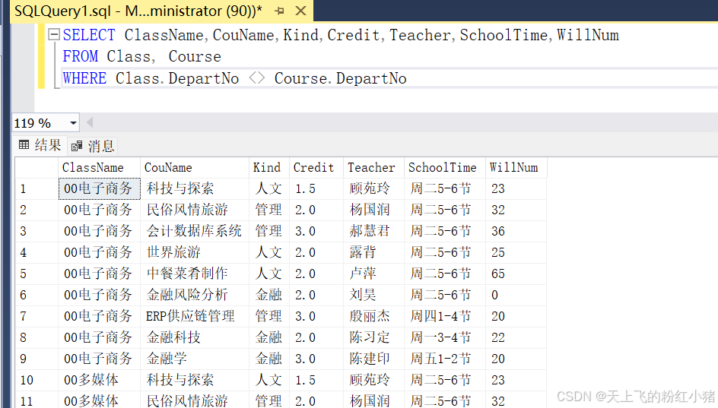Click the FROM keyword in query
718x408 pixels.
80,57
